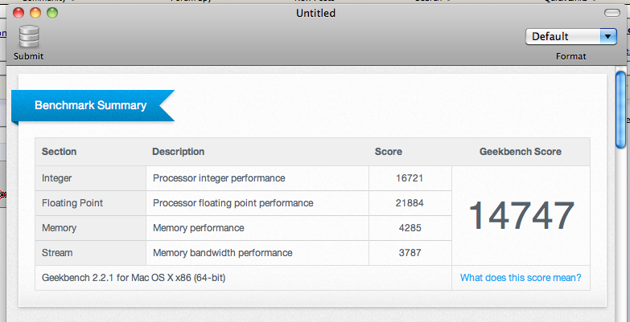Click the Memory performance description cell
The height and width of the screenshot is (322, 630).
click(x=199, y=228)
